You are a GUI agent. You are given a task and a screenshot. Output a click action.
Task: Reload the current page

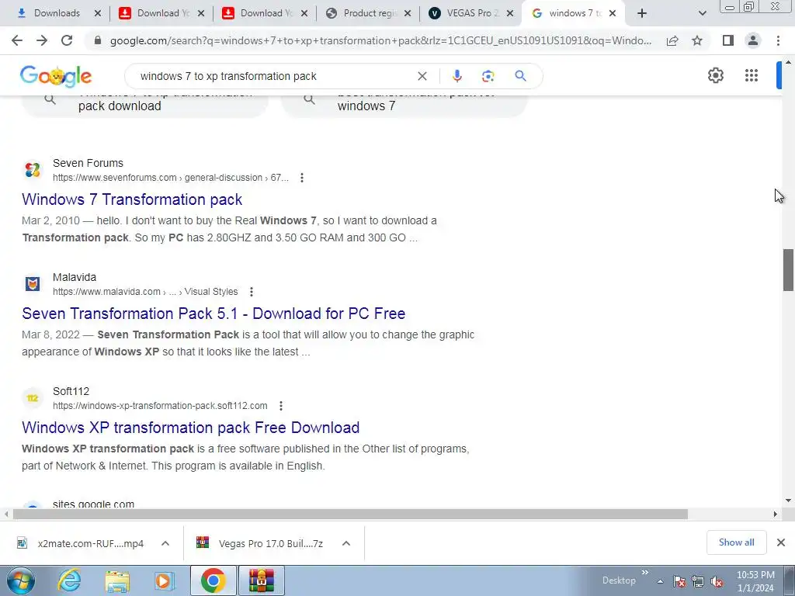(67, 40)
